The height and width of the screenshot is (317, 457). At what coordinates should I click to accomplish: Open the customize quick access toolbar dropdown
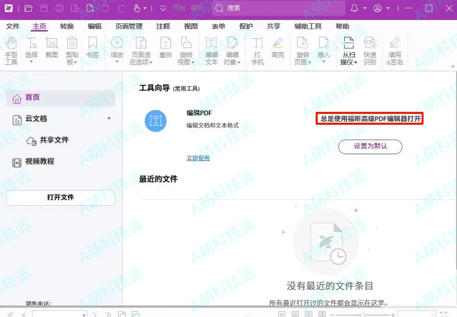tap(163, 8)
